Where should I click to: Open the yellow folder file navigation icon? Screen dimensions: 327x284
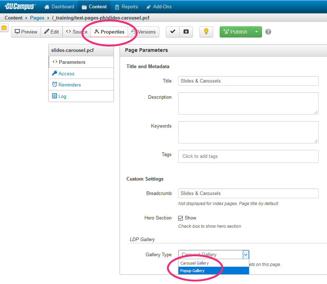click(x=4, y=28)
